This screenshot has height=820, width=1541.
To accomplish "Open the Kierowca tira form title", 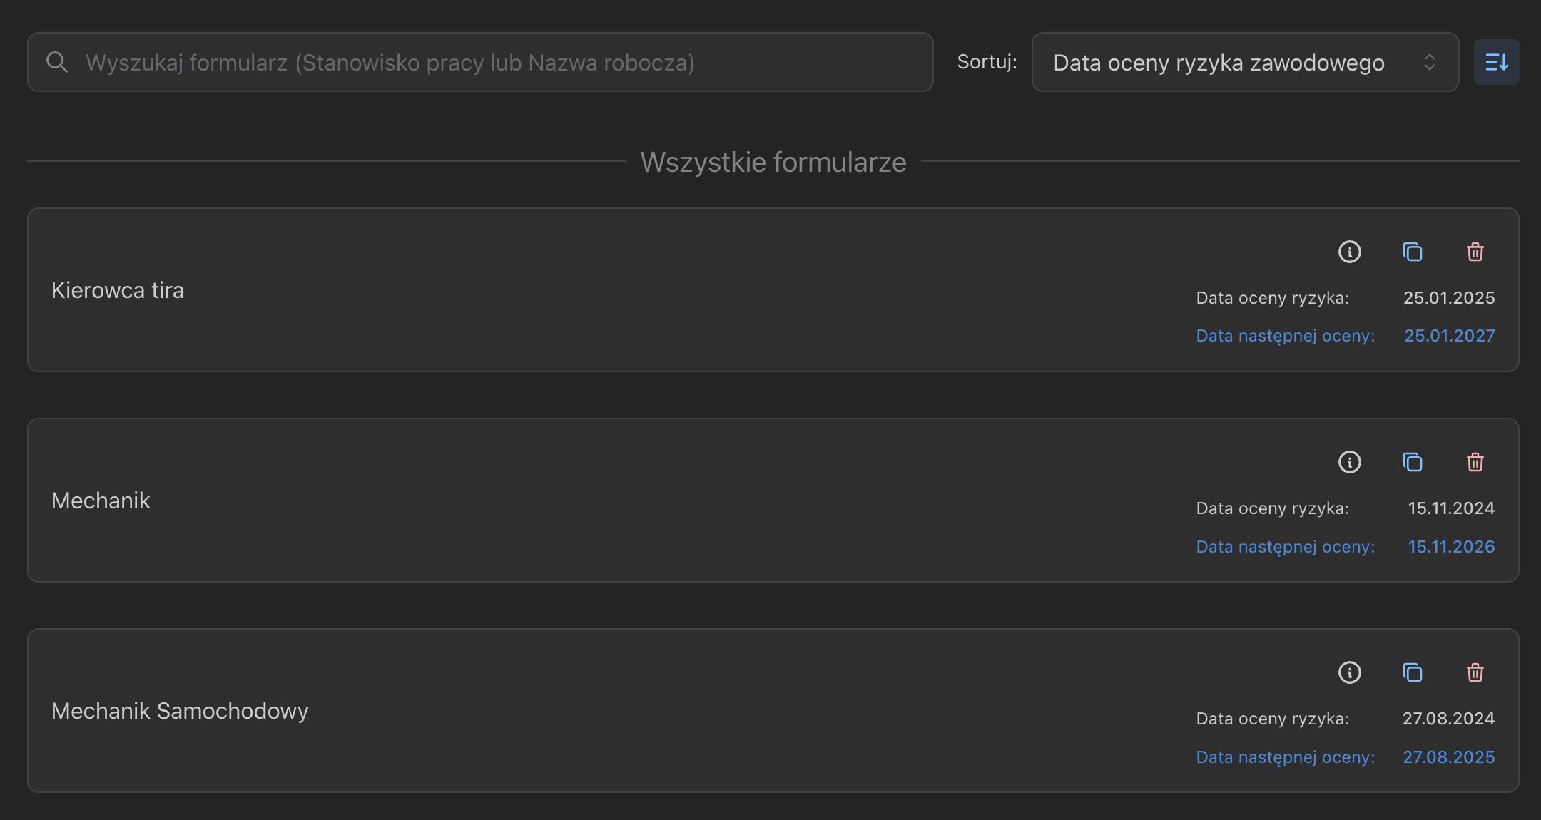I will [118, 290].
